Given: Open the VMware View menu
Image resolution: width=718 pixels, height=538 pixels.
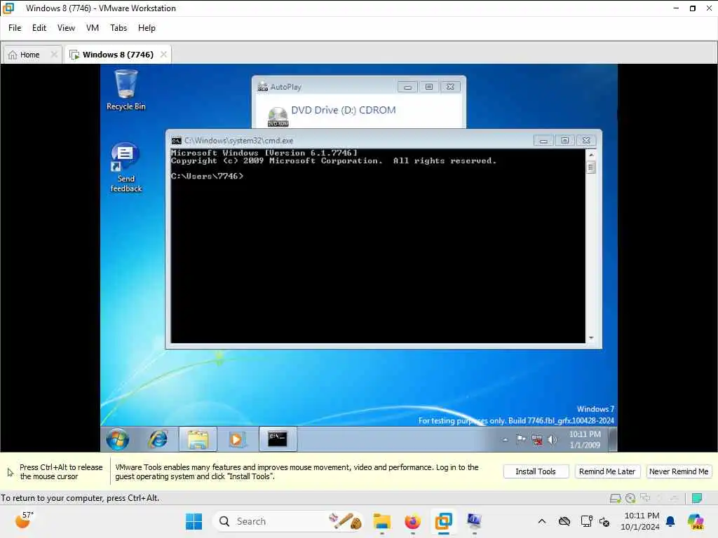Looking at the screenshot, I should 66,28.
